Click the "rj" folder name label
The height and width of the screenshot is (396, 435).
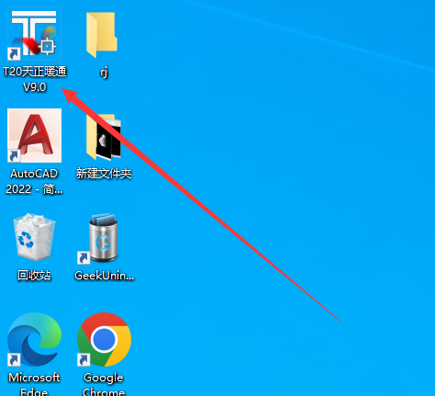point(104,73)
